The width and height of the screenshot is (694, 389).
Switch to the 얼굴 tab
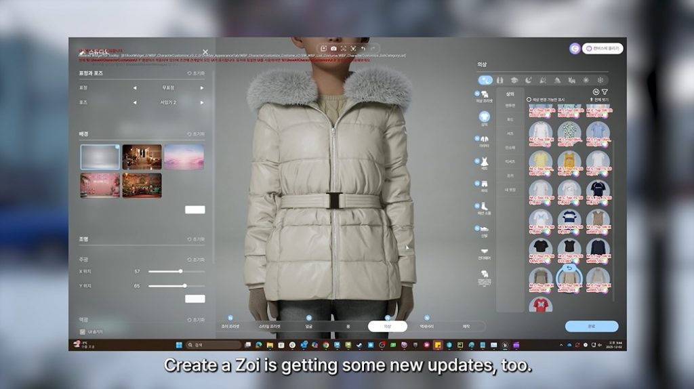(309, 326)
